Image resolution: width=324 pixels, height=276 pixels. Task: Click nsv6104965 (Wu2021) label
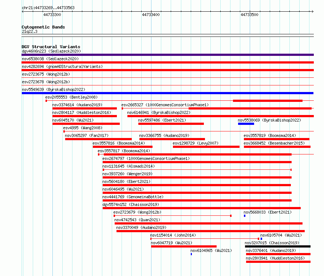(x=211, y=250)
